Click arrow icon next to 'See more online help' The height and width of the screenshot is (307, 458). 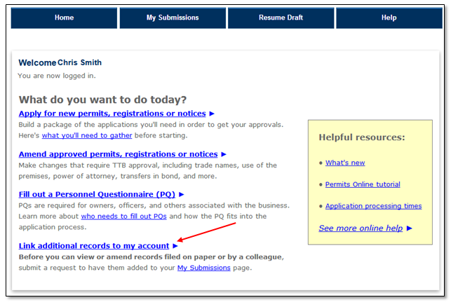pos(410,228)
